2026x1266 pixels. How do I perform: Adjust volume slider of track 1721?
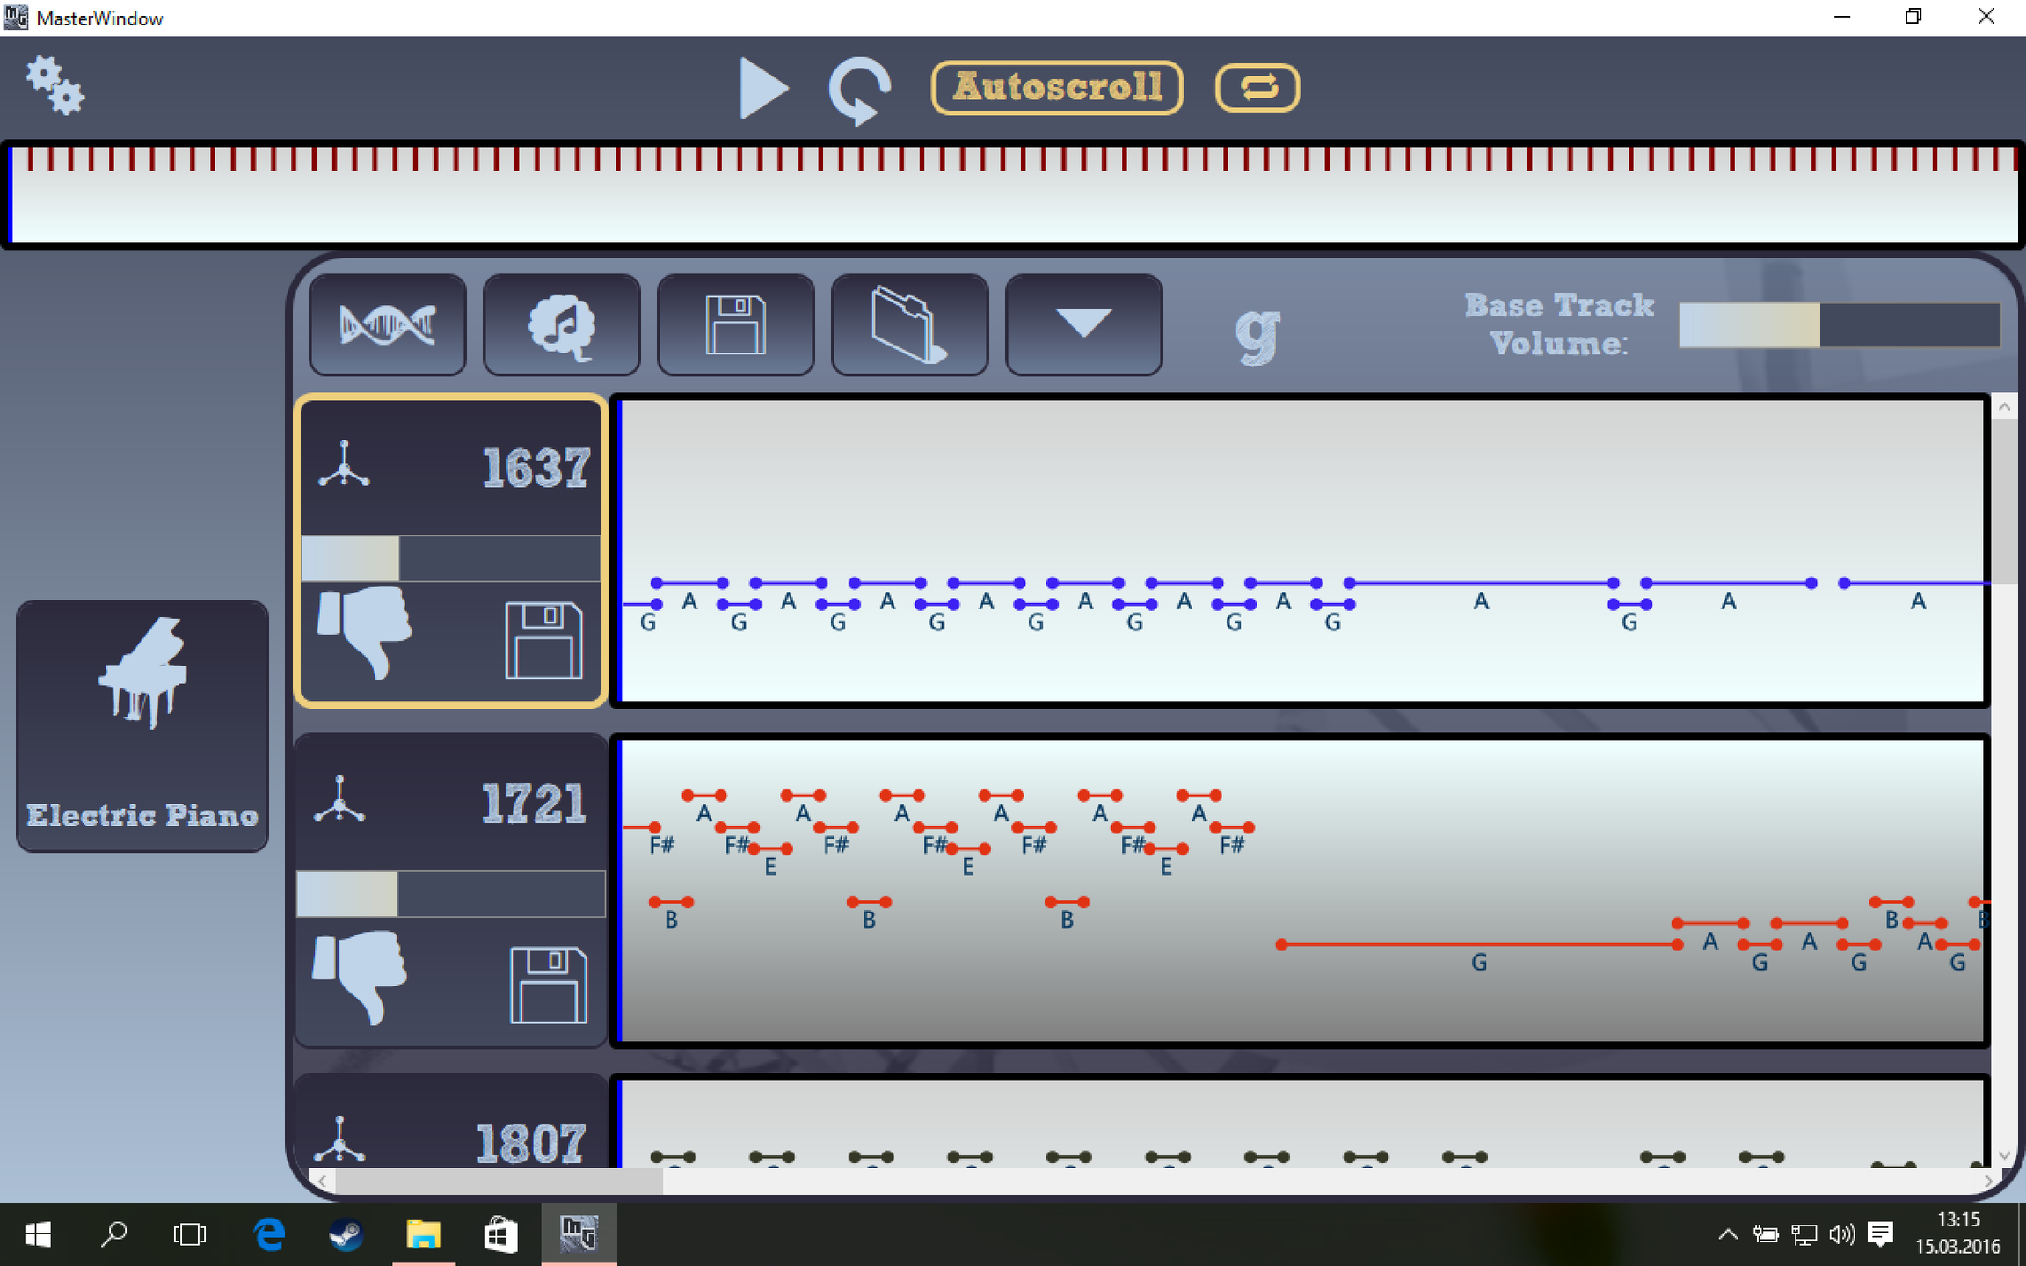click(x=450, y=894)
